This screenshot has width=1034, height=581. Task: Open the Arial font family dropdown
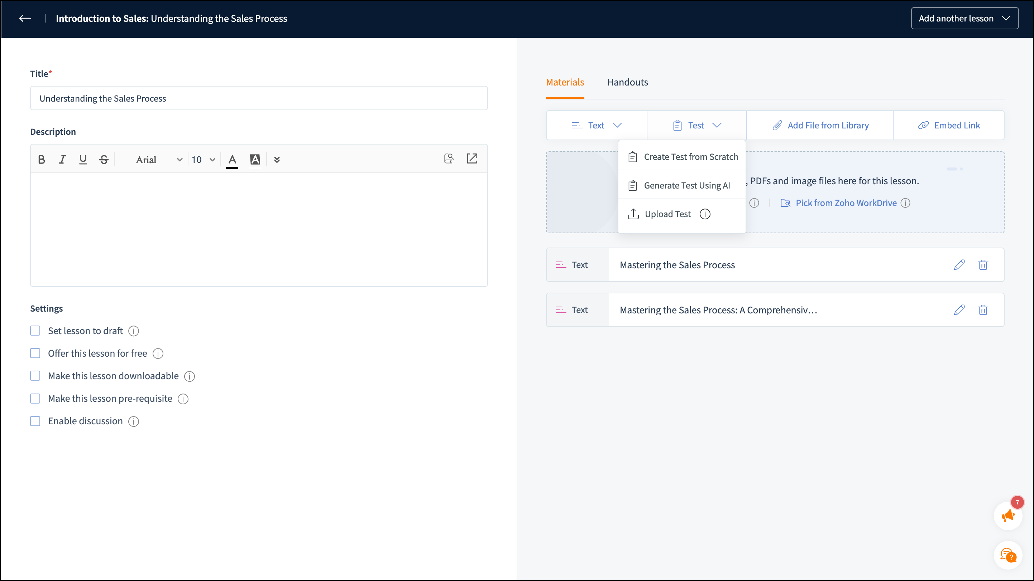(x=159, y=160)
